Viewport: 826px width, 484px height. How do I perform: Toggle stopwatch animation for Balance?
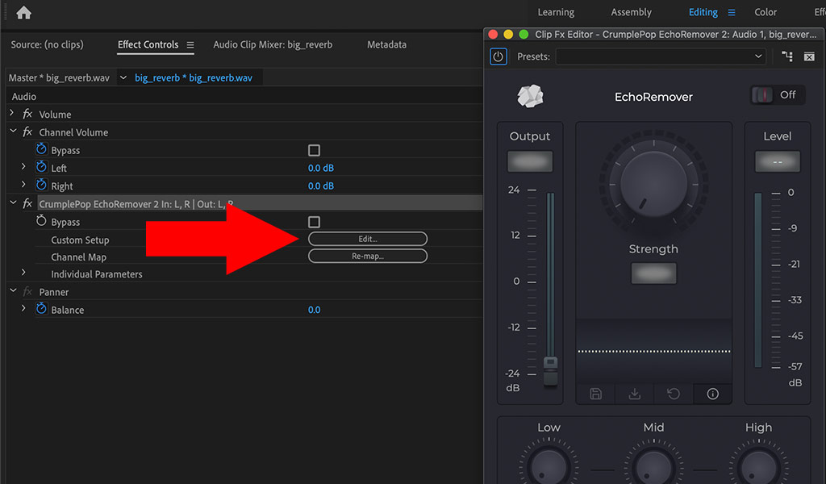pos(41,309)
